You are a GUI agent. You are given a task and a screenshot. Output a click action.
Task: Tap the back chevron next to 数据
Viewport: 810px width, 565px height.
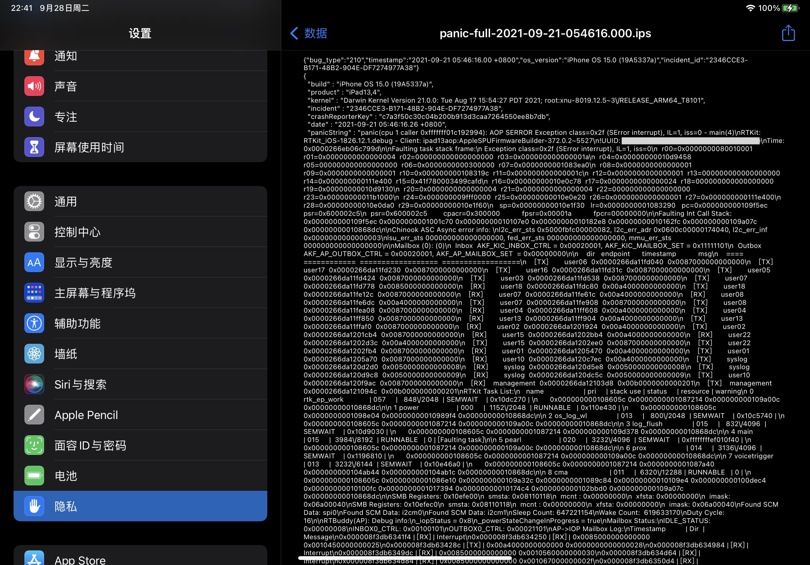pos(294,34)
